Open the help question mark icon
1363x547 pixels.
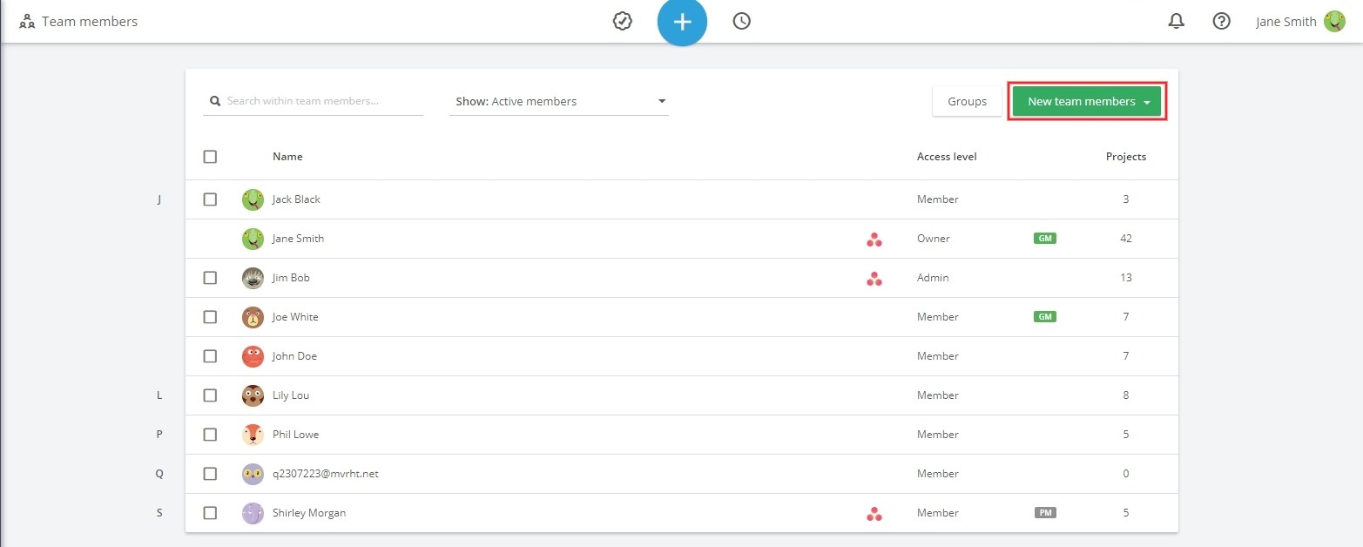[x=1221, y=21]
